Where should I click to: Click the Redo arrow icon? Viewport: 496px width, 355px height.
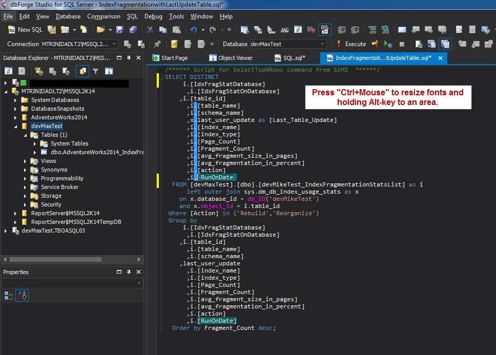(x=213, y=30)
